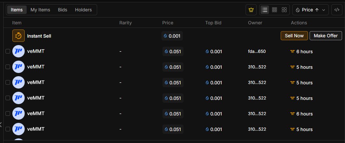Click 0.051 price in 310...522 six-hour row
Image resolution: width=345 pixels, height=143 pixels.
point(173,114)
